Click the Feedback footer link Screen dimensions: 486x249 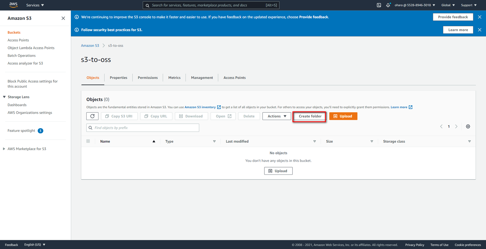point(12,245)
